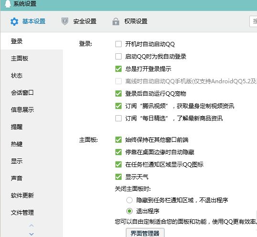Click the 界面管理器 button
This screenshot has width=257, height=237.
[x=145, y=233]
